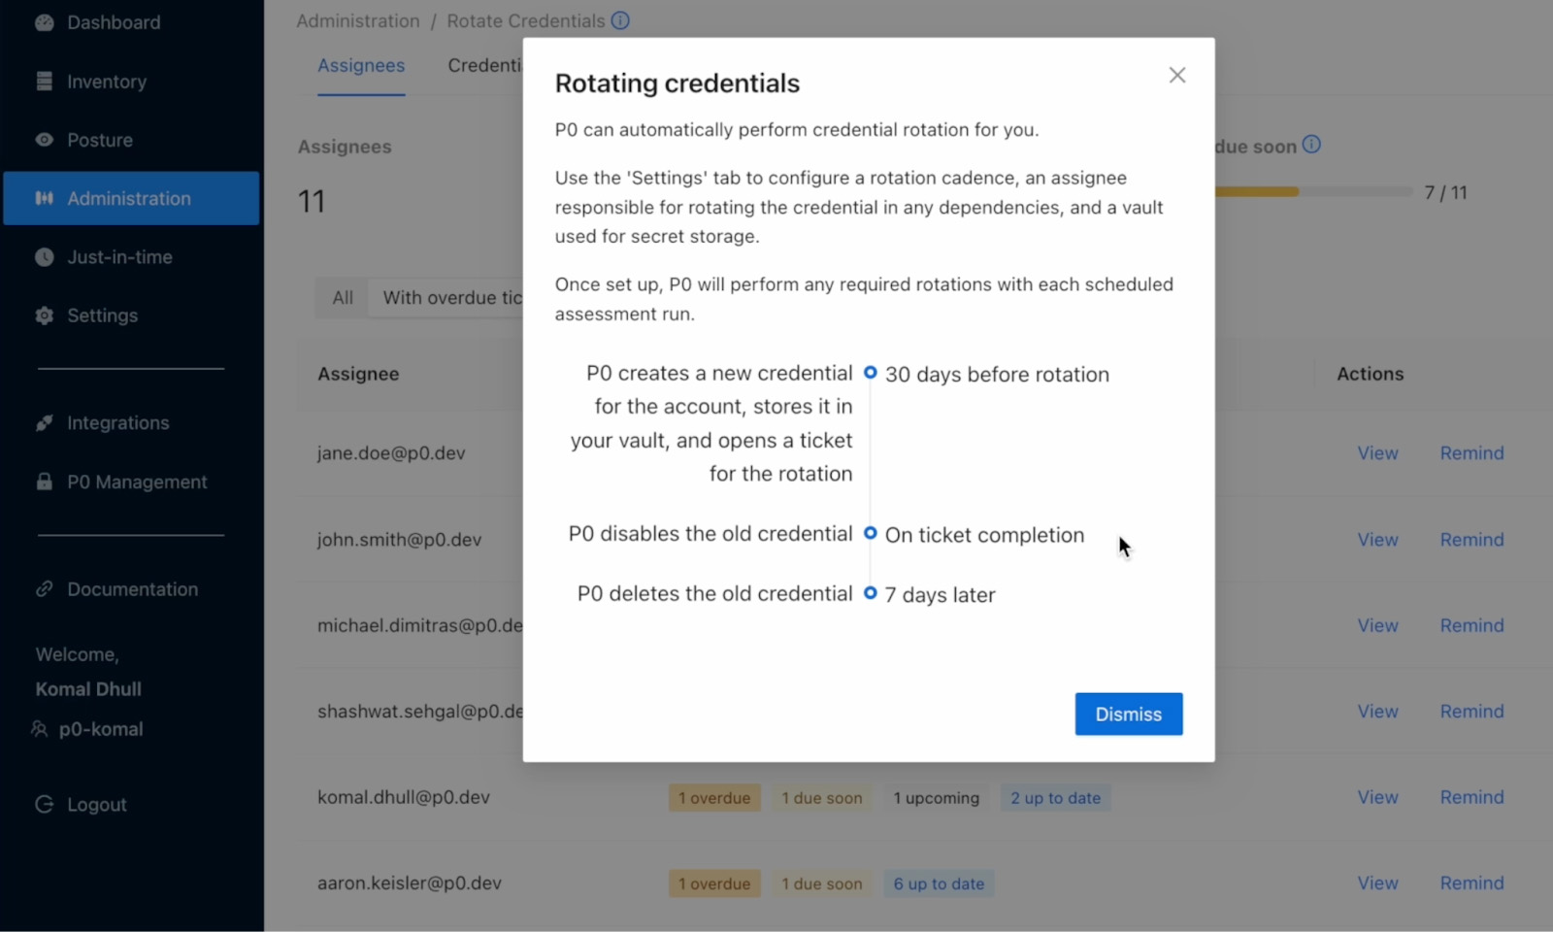The height and width of the screenshot is (932, 1553).
Task: Click the Settings gear icon
Action: (45, 316)
